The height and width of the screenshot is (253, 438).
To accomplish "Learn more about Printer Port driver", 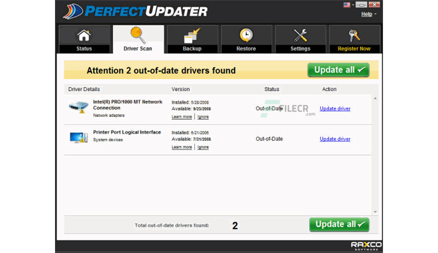I will click(x=182, y=147).
